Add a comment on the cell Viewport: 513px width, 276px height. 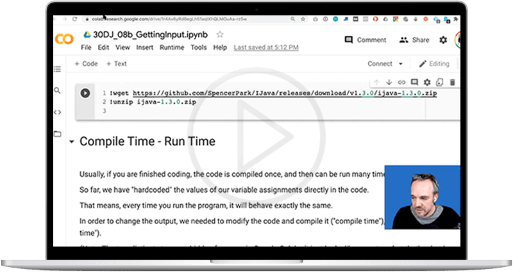[414, 83]
